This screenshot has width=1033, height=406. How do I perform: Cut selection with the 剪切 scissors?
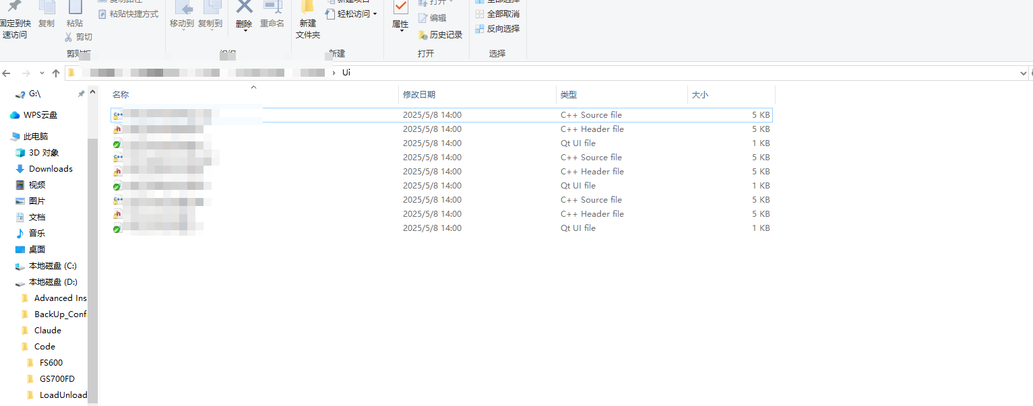pyautogui.click(x=78, y=37)
